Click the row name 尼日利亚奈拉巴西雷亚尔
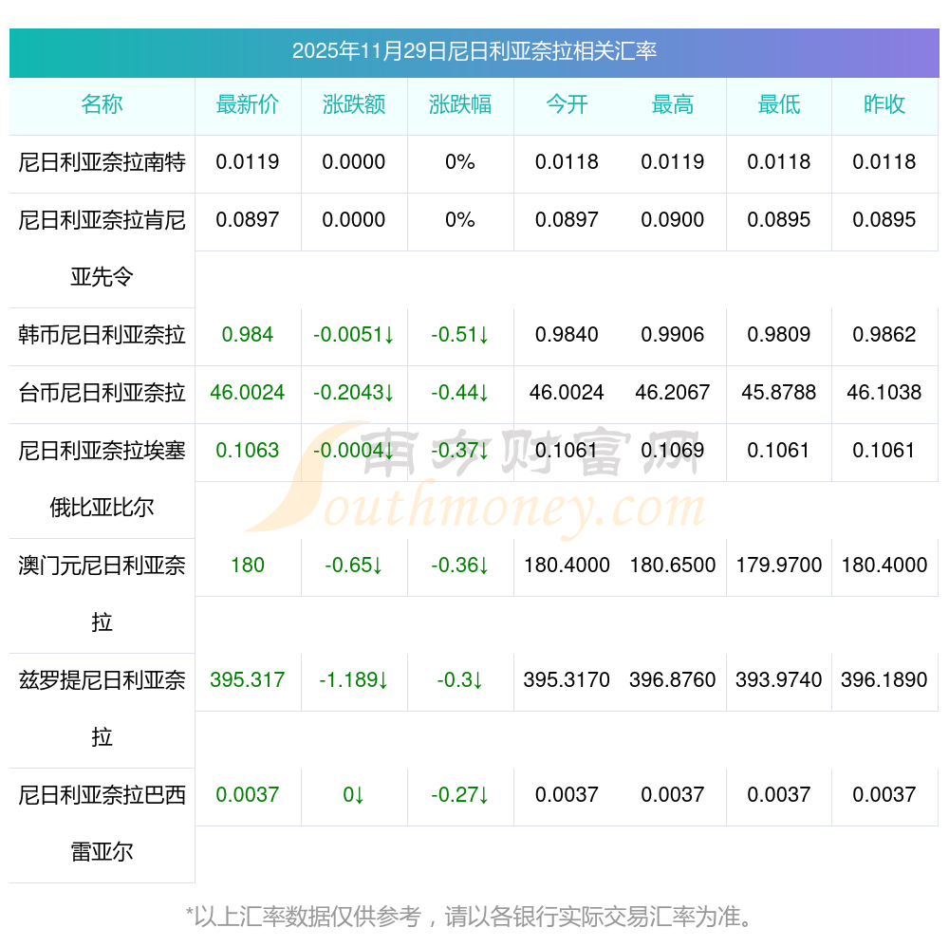The width and height of the screenshot is (949, 946). (102, 824)
